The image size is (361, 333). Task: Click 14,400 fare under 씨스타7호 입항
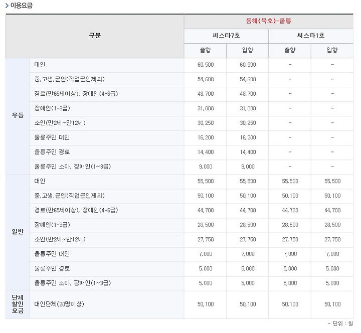pyautogui.click(x=248, y=152)
